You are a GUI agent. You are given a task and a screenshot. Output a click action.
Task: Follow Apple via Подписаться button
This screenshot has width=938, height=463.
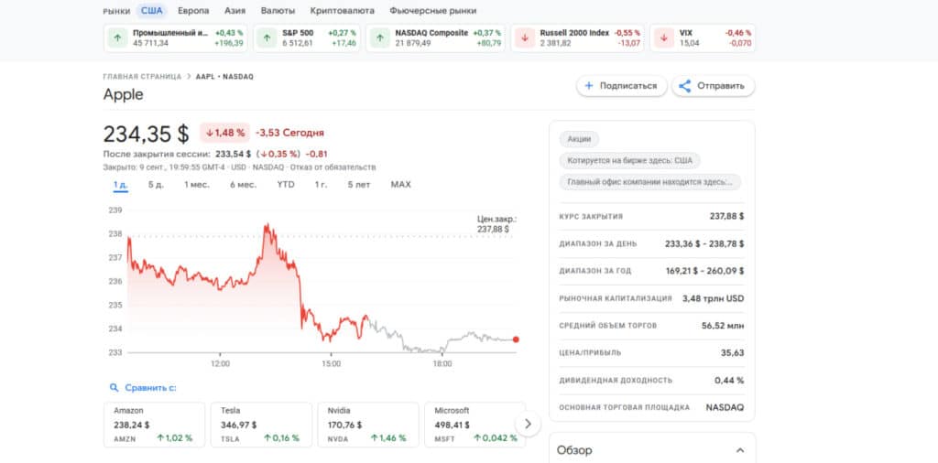(x=622, y=86)
